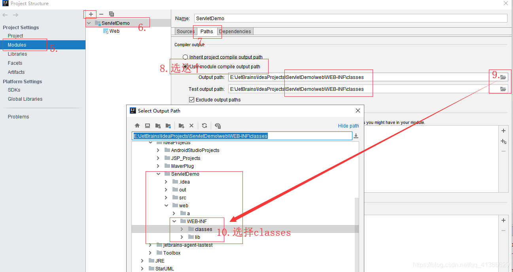
Task: Switch to the Sources tab
Action: point(186,32)
